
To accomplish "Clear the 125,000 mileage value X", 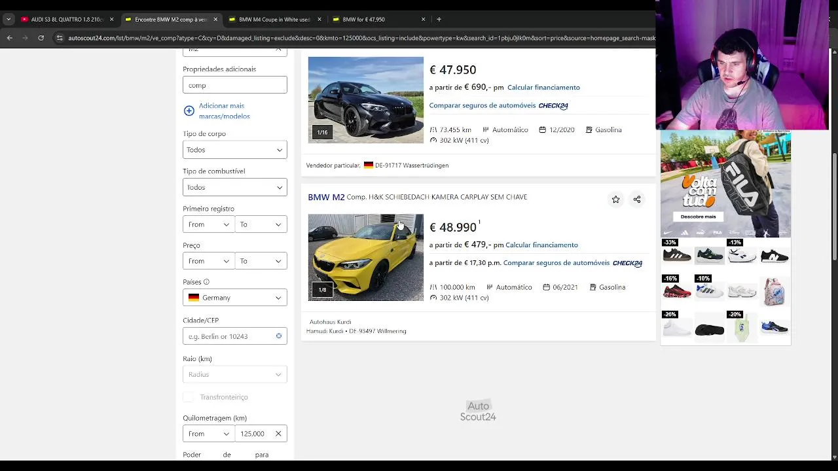I will 278,434.
